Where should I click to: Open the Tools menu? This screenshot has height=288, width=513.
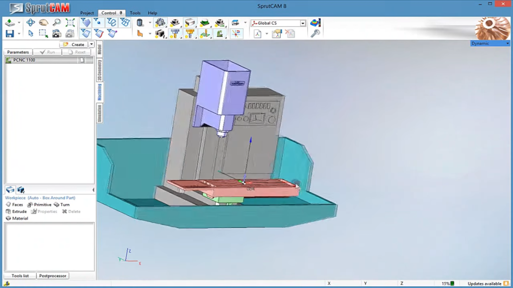(x=135, y=13)
